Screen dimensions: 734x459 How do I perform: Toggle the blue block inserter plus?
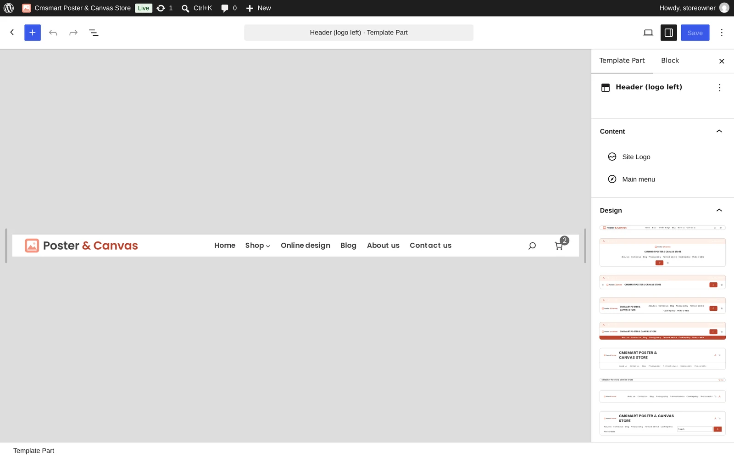[x=33, y=33]
